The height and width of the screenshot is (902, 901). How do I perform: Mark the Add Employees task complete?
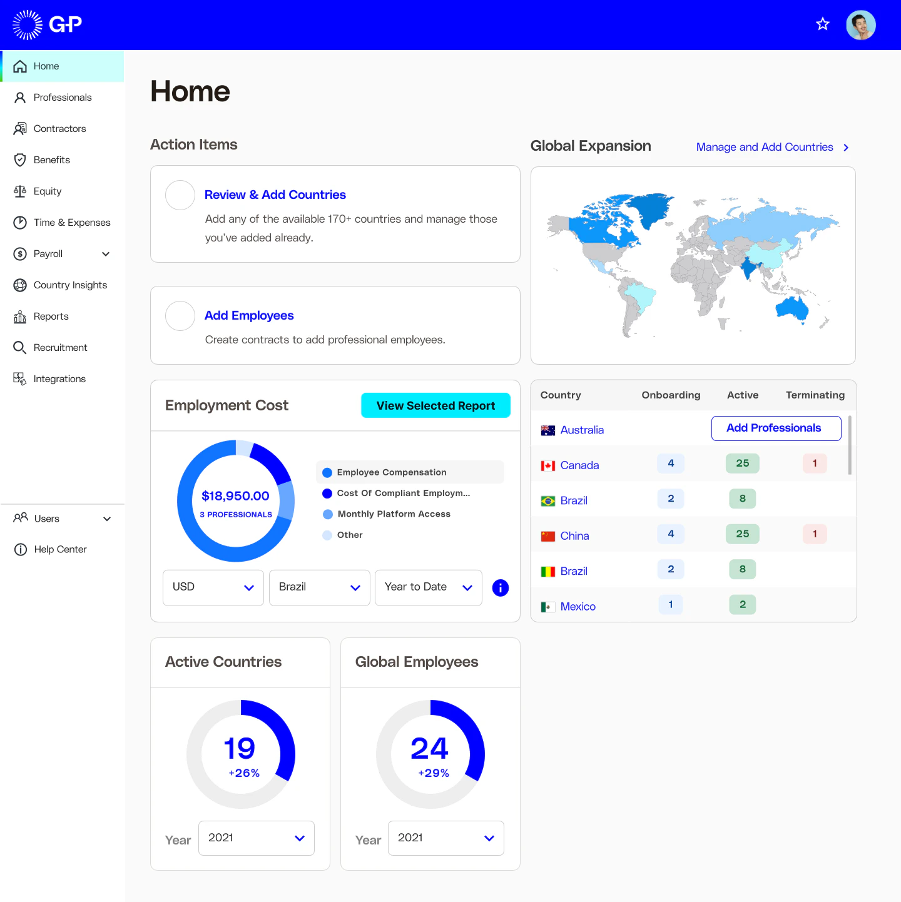(180, 316)
